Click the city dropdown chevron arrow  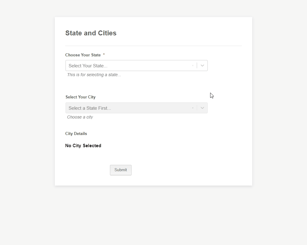tap(202, 108)
